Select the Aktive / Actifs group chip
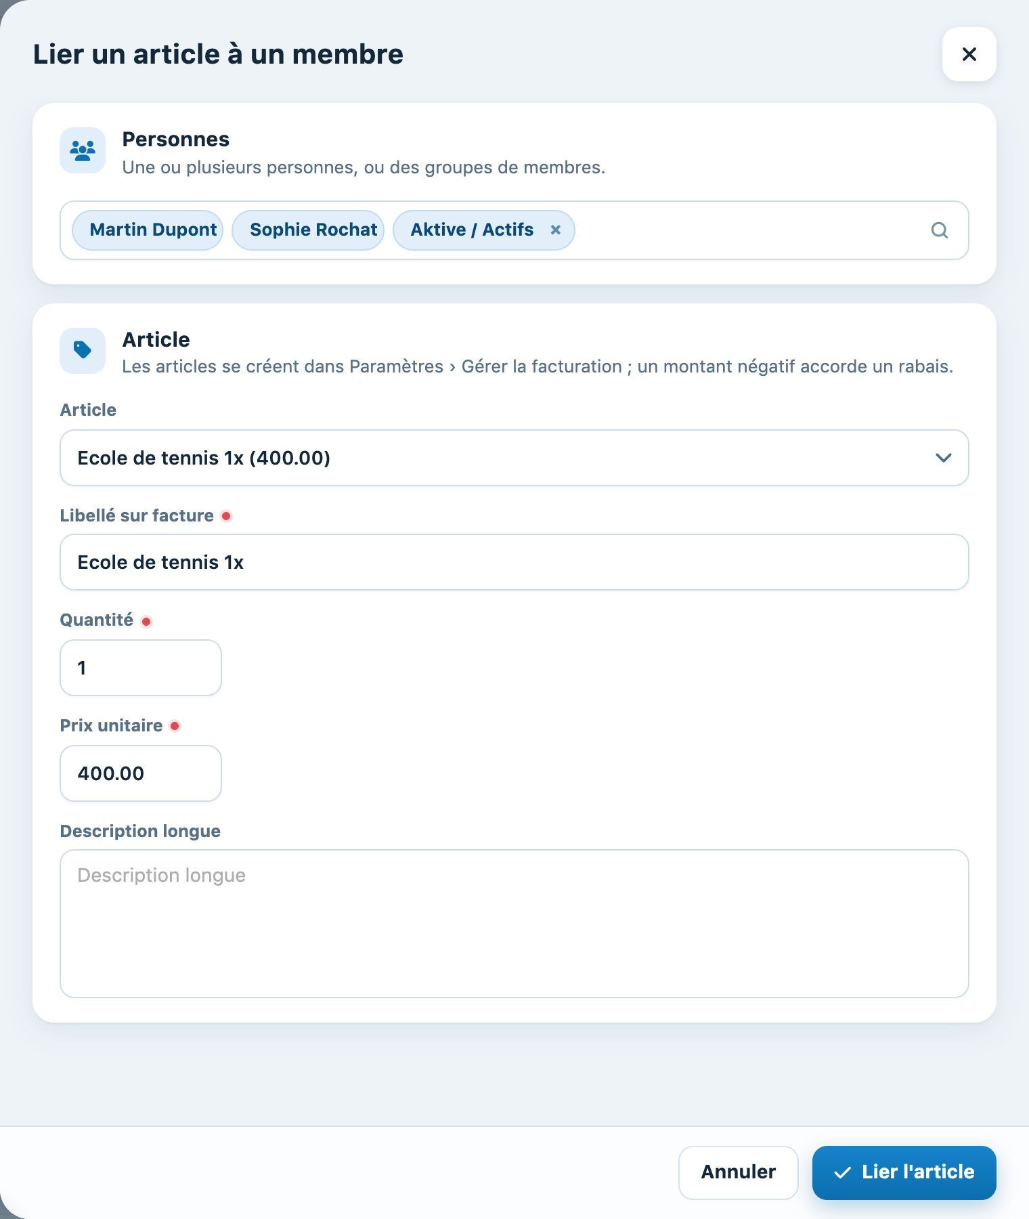Image resolution: width=1029 pixels, height=1219 pixels. (472, 230)
